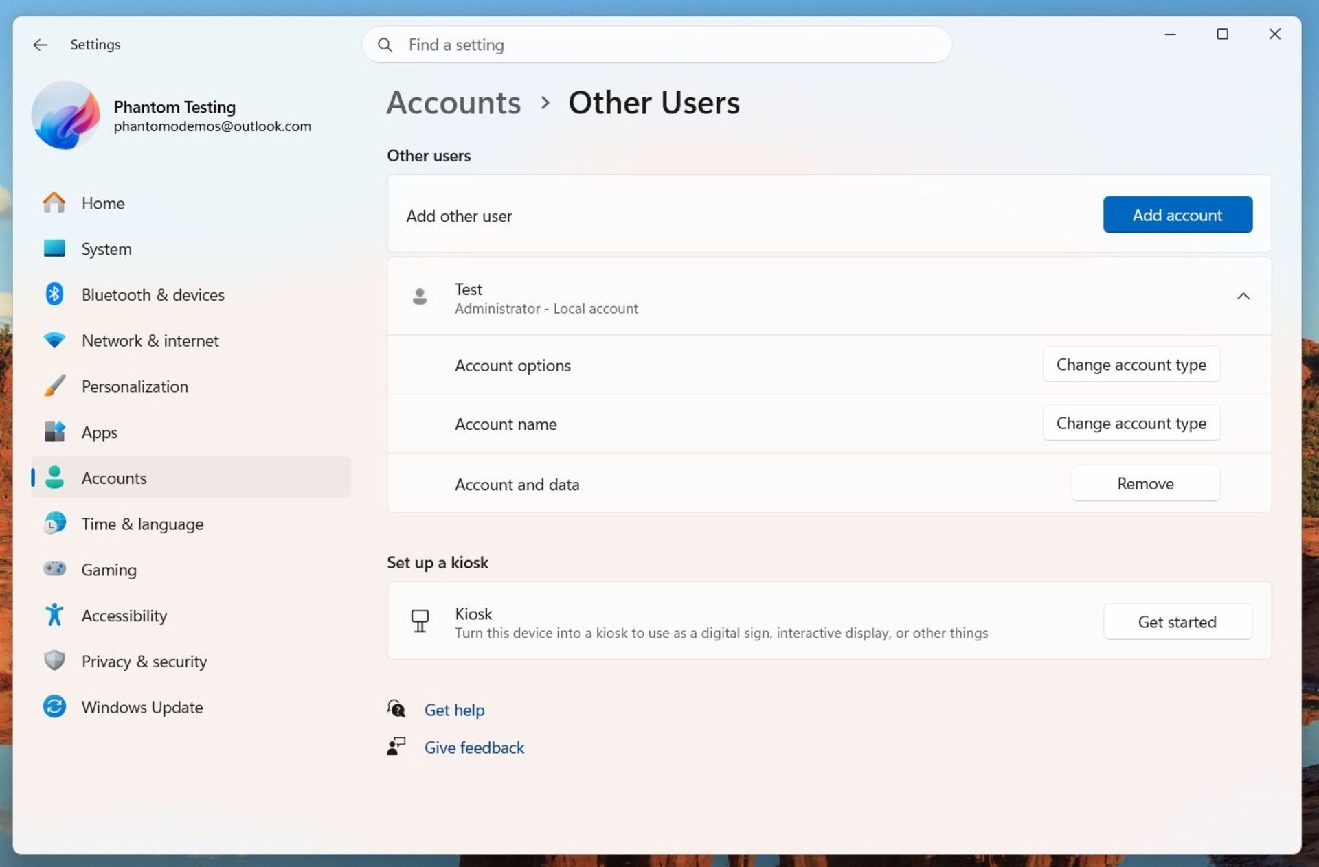The width and height of the screenshot is (1319, 867).
Task: Open the Accessibility figure icon
Action: [54, 615]
